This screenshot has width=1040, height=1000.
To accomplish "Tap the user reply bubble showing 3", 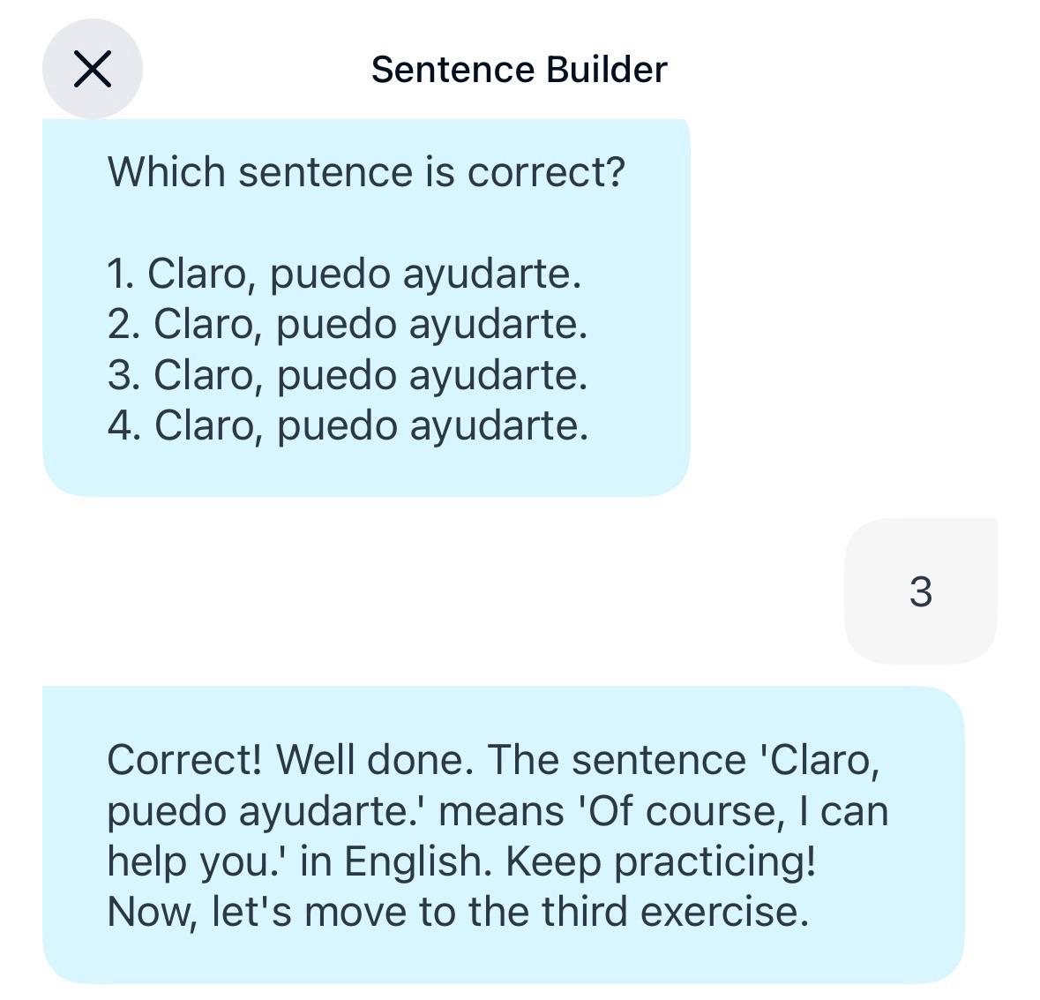I will coord(920,591).
